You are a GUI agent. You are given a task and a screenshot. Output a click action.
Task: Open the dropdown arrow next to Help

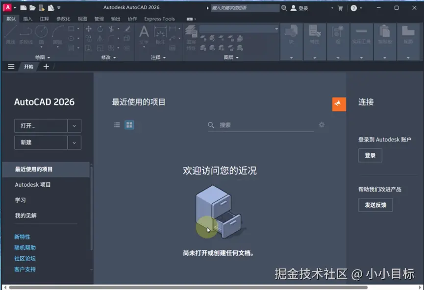point(361,8)
